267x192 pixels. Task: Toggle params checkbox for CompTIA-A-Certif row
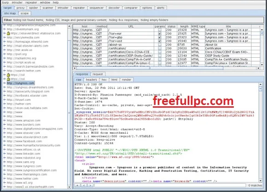[x=160, y=60]
